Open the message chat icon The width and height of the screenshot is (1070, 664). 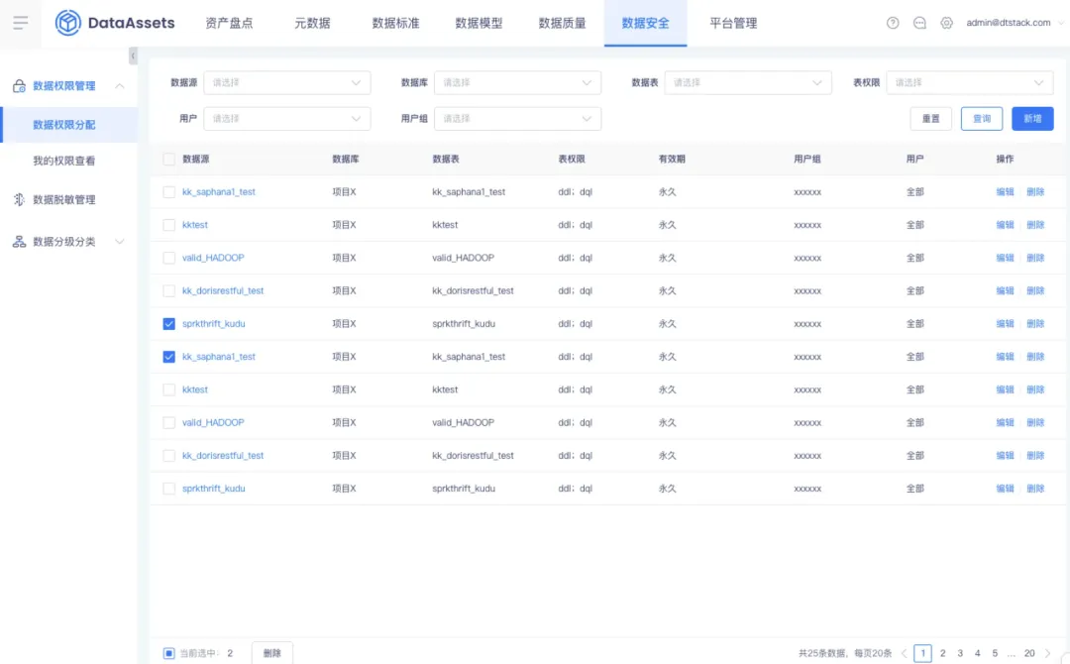[919, 23]
